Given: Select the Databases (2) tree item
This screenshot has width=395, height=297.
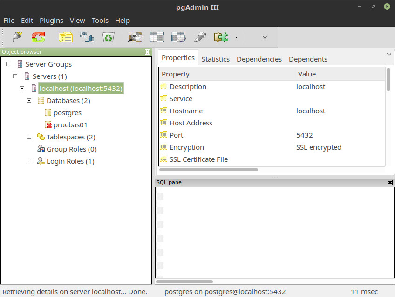Looking at the screenshot, I should click(68, 101).
